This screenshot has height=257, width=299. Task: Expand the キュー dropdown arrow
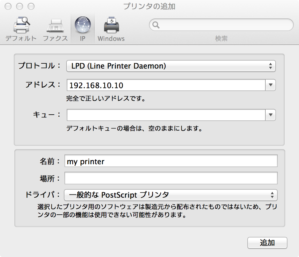(x=271, y=115)
